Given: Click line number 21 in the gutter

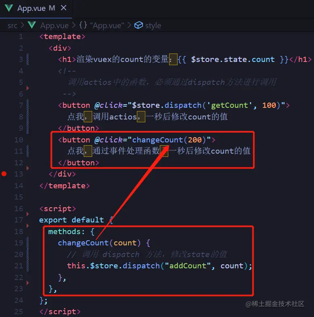Looking at the screenshot, I should point(19,266).
